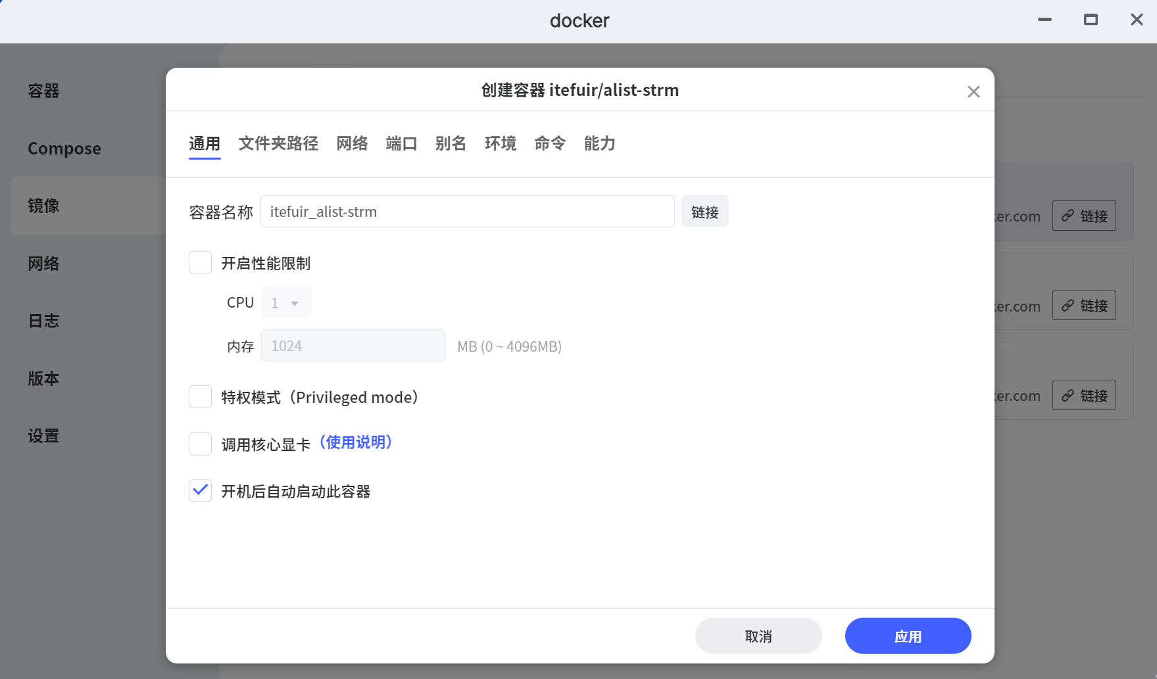Image resolution: width=1157 pixels, height=679 pixels.
Task: Go to the 环境 tab
Action: click(x=500, y=143)
